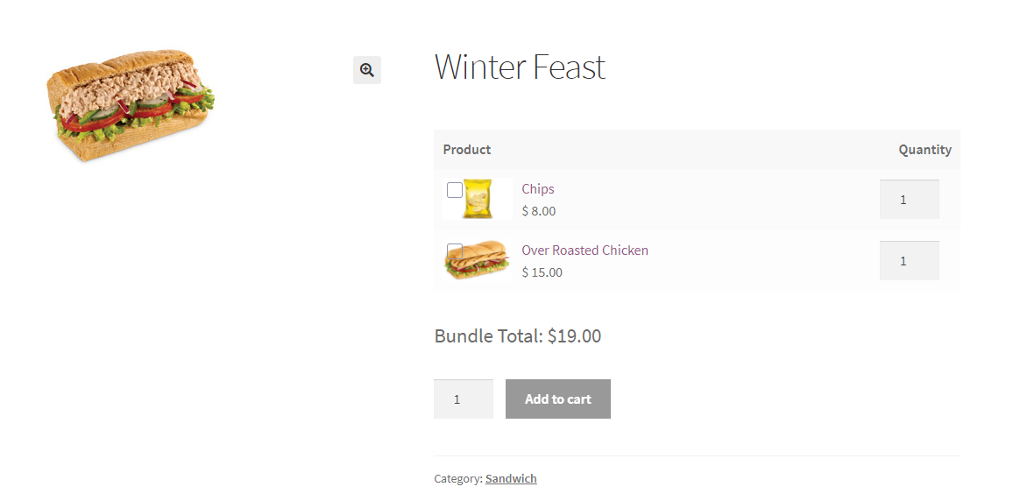This screenshot has height=501, width=1013.
Task: Open the Over Roasted Chicken product link
Action: pyautogui.click(x=584, y=250)
